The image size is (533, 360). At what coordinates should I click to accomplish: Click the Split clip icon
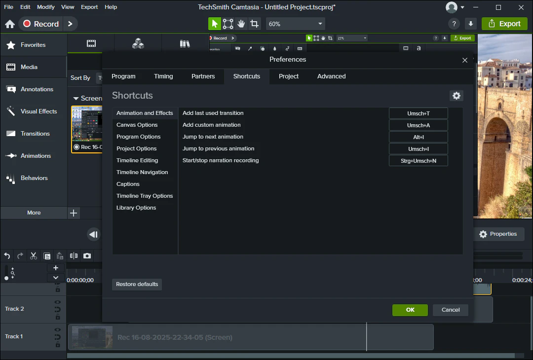74,256
